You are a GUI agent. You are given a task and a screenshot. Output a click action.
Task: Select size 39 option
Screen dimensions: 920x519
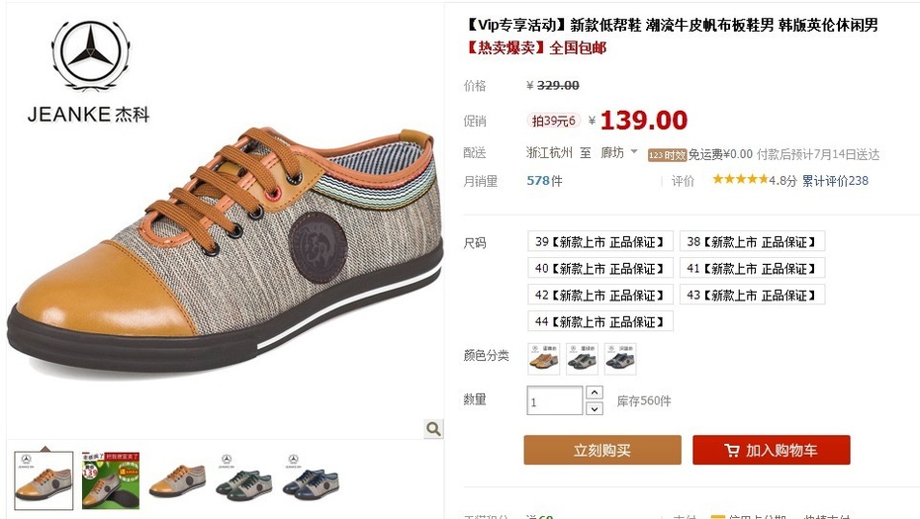(x=600, y=241)
